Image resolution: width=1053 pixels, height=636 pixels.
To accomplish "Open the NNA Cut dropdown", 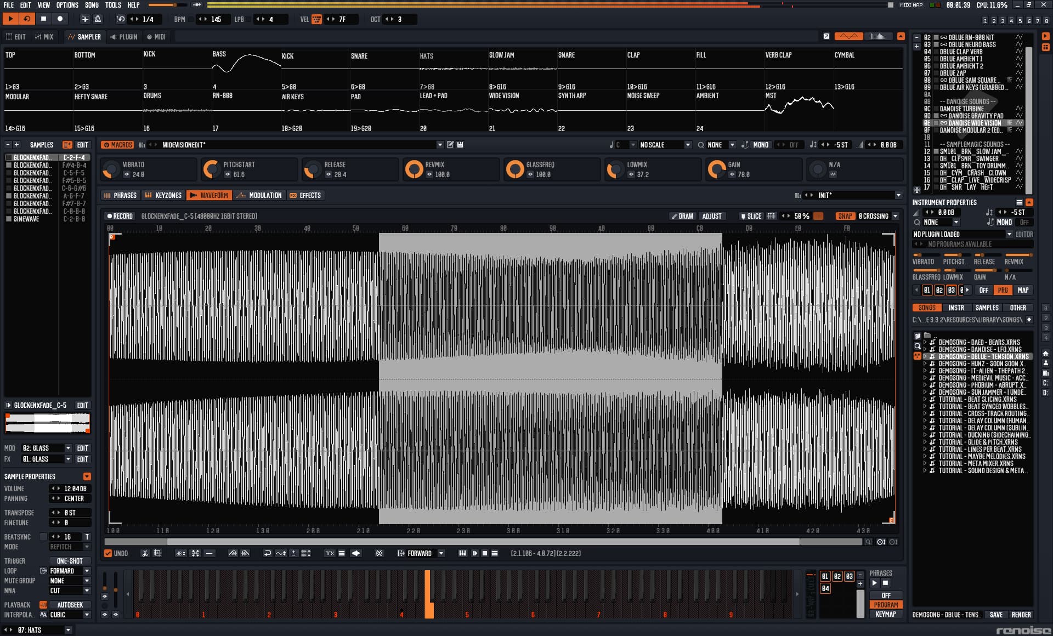I will (x=70, y=590).
